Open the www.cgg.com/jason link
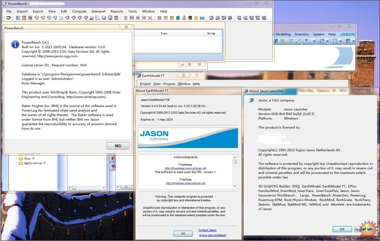Viewport: 380px width, 241px height. pyautogui.click(x=213, y=235)
